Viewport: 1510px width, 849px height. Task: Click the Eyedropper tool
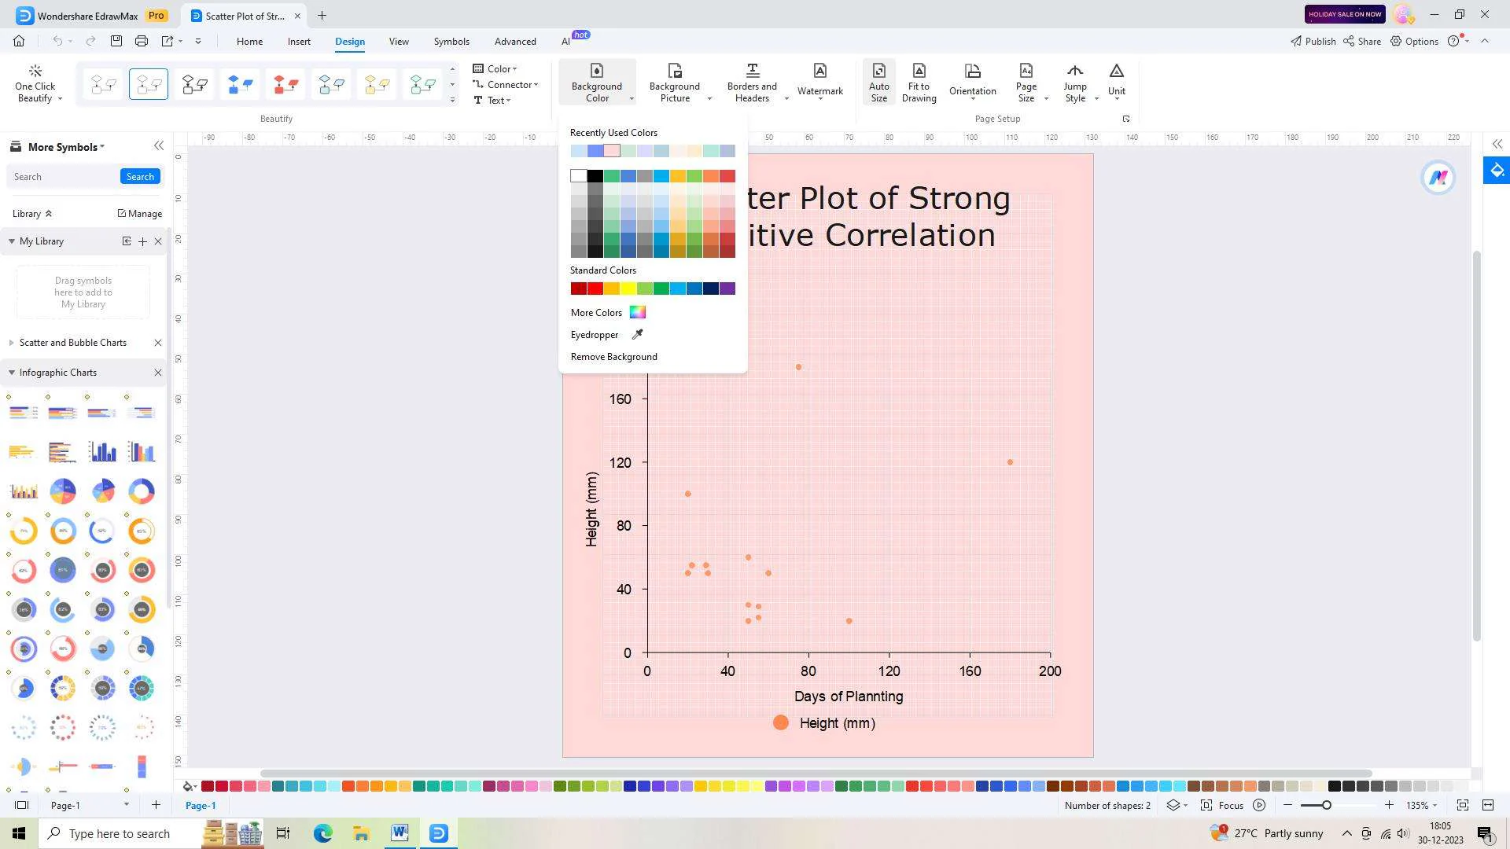pyautogui.click(x=637, y=334)
